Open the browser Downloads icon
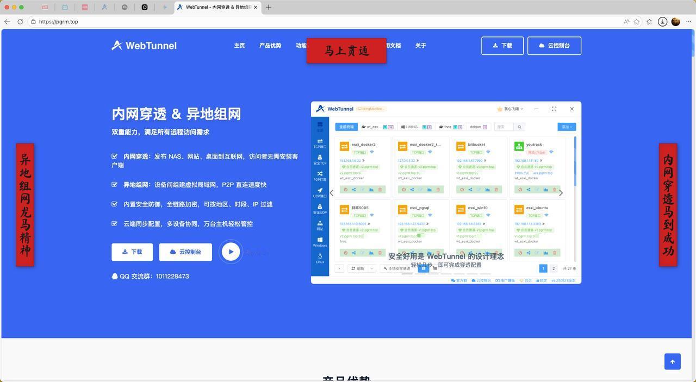The height and width of the screenshot is (382, 696). coord(662,22)
